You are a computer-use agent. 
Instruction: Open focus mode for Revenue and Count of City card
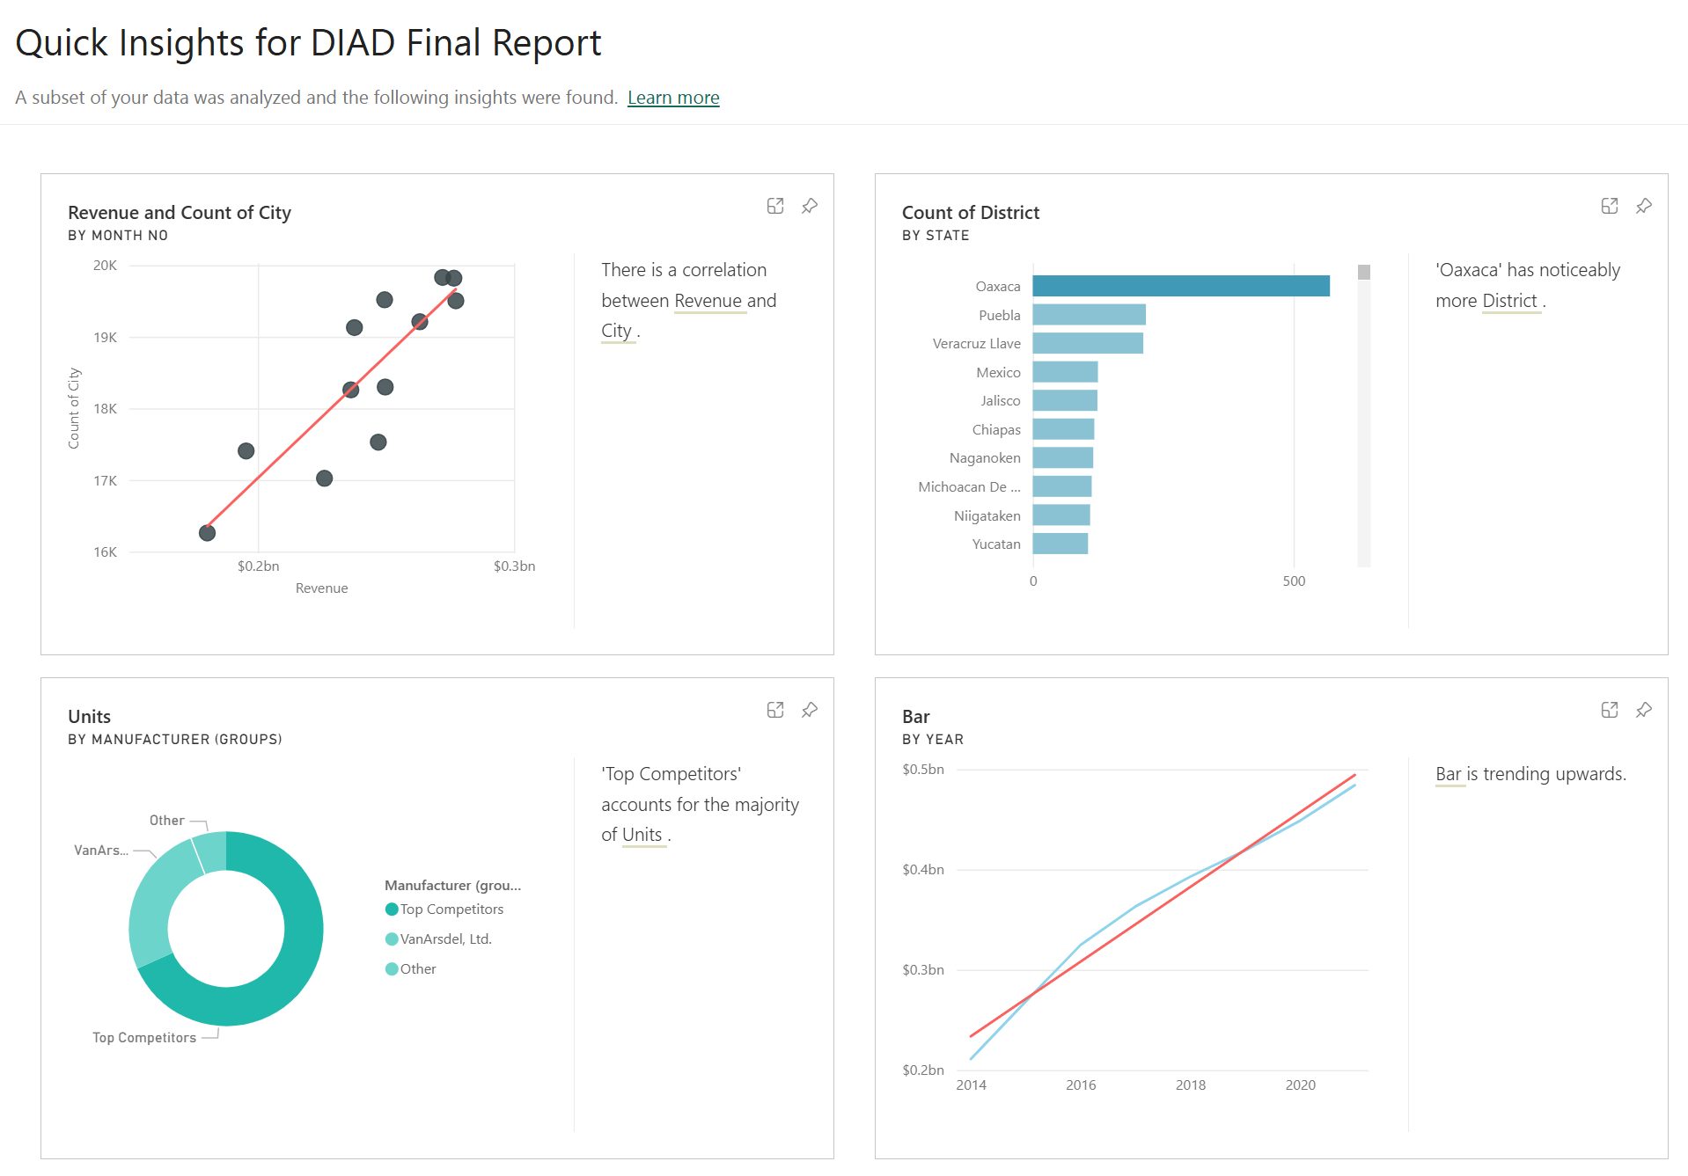[x=775, y=206]
